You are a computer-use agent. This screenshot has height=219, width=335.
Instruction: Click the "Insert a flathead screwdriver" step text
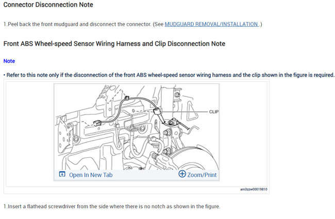112,207
